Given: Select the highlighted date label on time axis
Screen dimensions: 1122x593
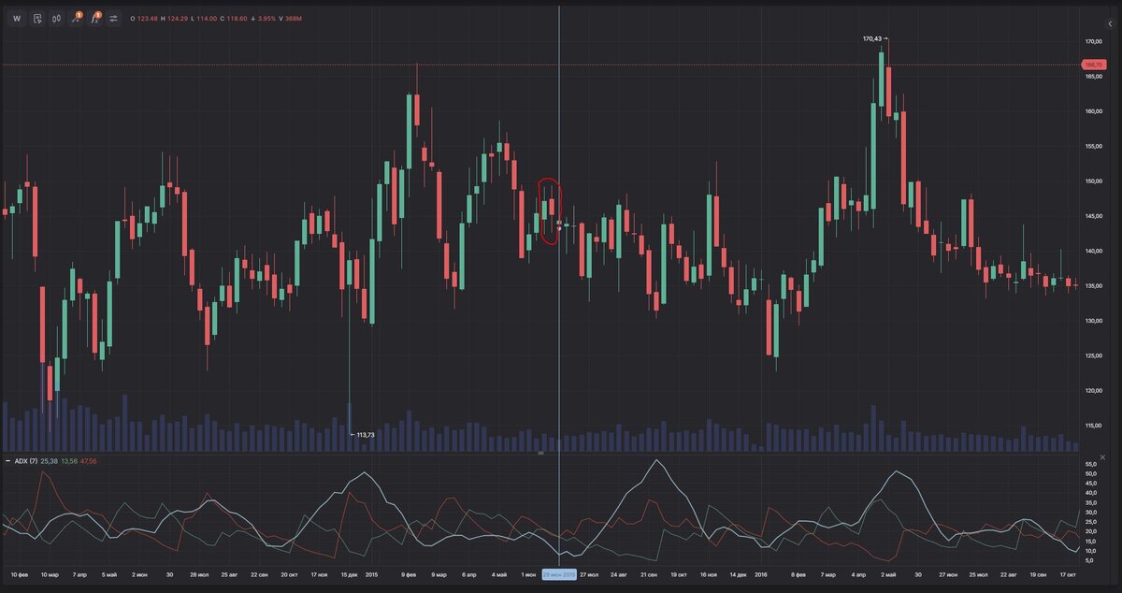Looking at the screenshot, I should pos(559,574).
